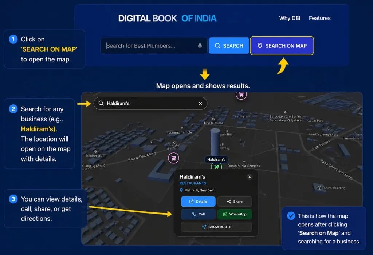Call Haldiram's from the card
Screen dimensions: 373x255
tap(198, 214)
